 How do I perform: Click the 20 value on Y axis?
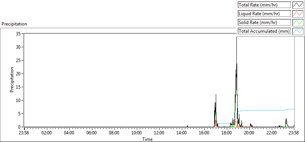pos(18,73)
